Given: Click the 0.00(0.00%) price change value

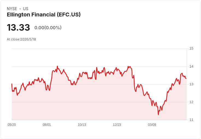Looking at the screenshot, I should click(48, 28).
